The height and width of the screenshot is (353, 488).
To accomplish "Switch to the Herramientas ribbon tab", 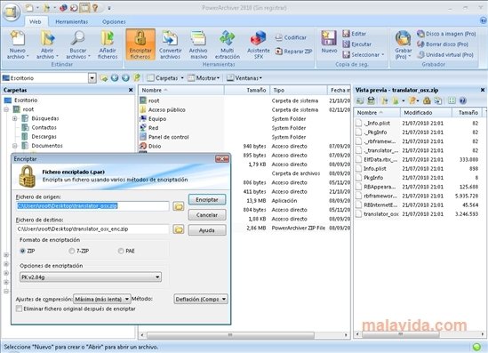I will pos(72,21).
